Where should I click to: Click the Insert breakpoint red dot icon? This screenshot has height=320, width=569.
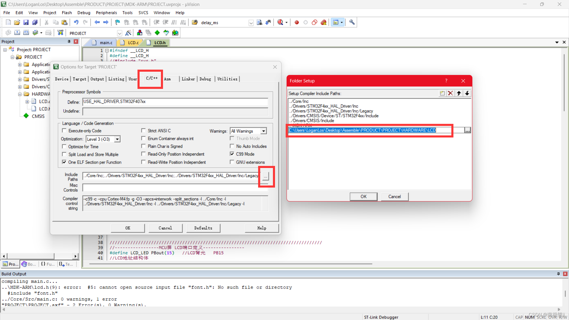click(x=297, y=23)
